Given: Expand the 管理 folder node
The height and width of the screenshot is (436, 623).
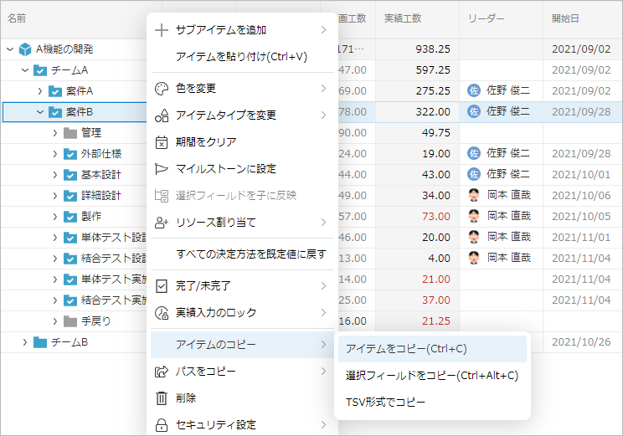Looking at the screenshot, I should tap(55, 133).
